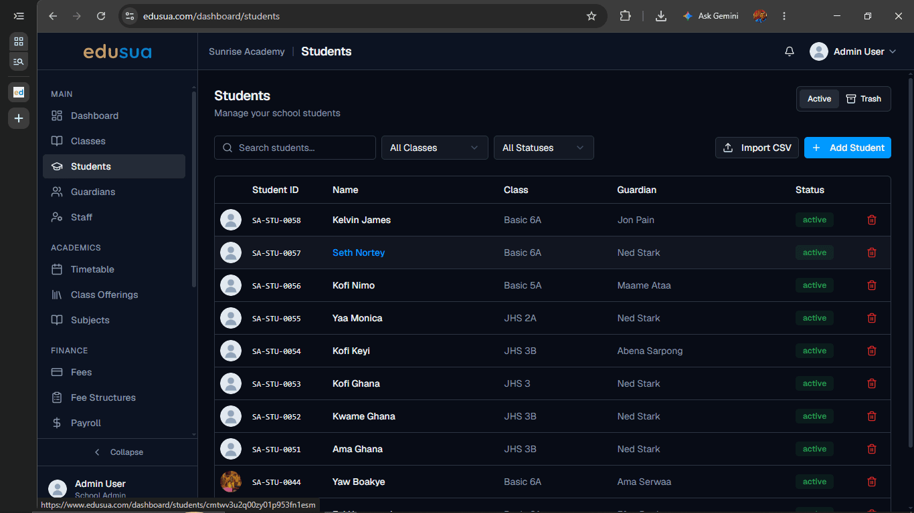Click Yaw Boakye's profile photo
The width and height of the screenshot is (914, 513).
[231, 482]
